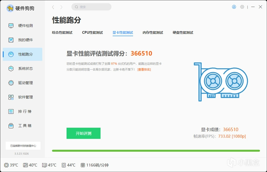The width and height of the screenshot is (267, 172).
Task: Click the 硬件狗狗 dog logo icon
Action: (10, 8)
